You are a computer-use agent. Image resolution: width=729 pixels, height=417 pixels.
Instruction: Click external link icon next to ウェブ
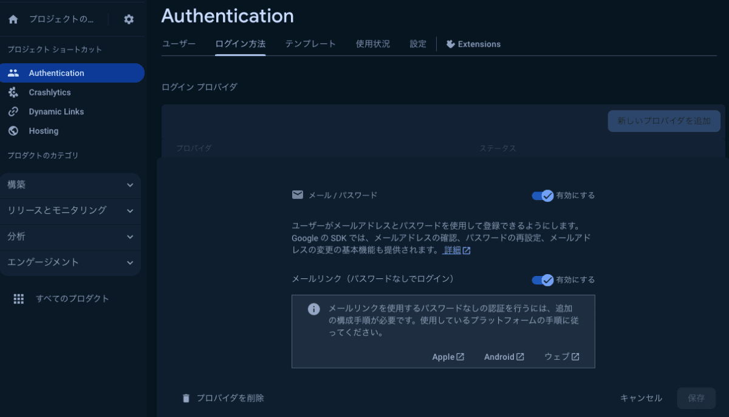575,357
